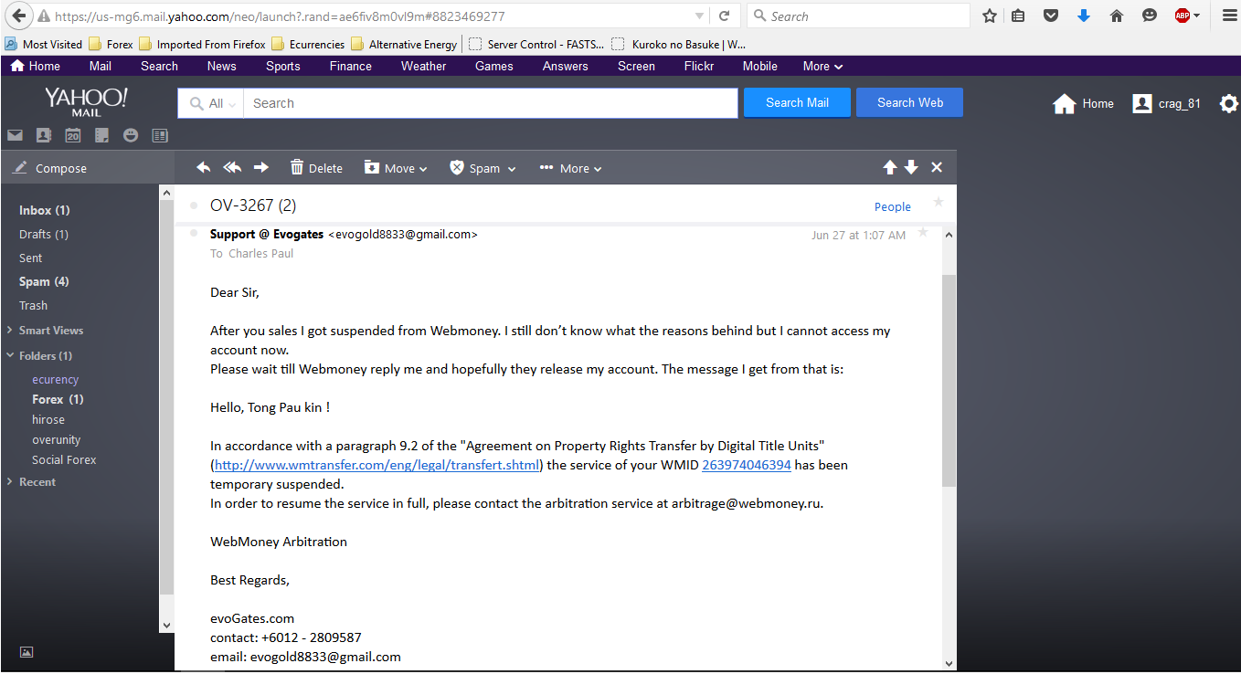Image resolution: width=1241 pixels, height=674 pixels.
Task: Click the browser back button
Action: pos(17,16)
